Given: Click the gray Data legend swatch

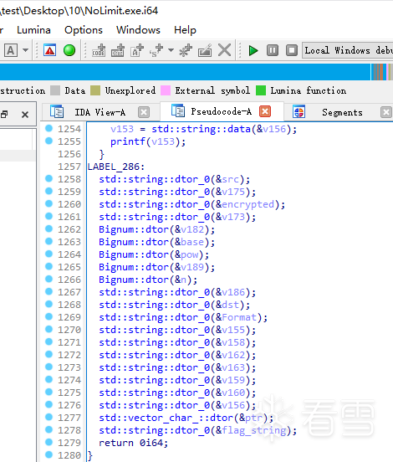Looking at the screenshot, I should point(55,90).
